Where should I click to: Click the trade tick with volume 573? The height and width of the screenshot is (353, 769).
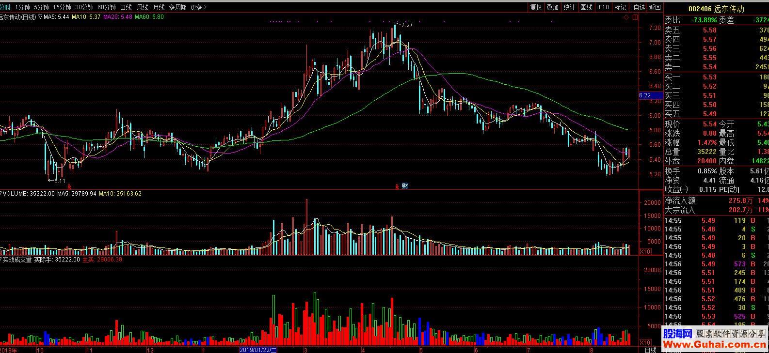[716, 264]
